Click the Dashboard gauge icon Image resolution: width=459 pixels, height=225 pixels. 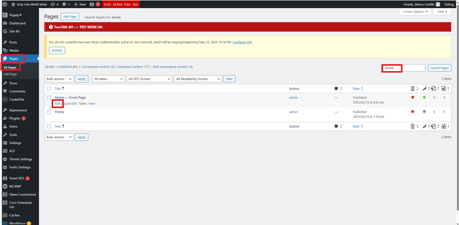[x=5, y=23]
